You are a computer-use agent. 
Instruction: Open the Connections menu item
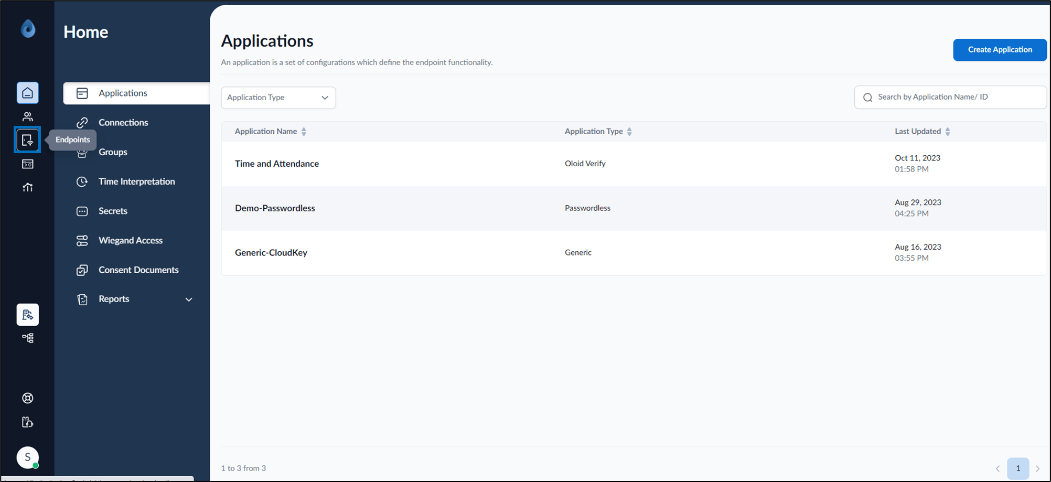pos(123,123)
